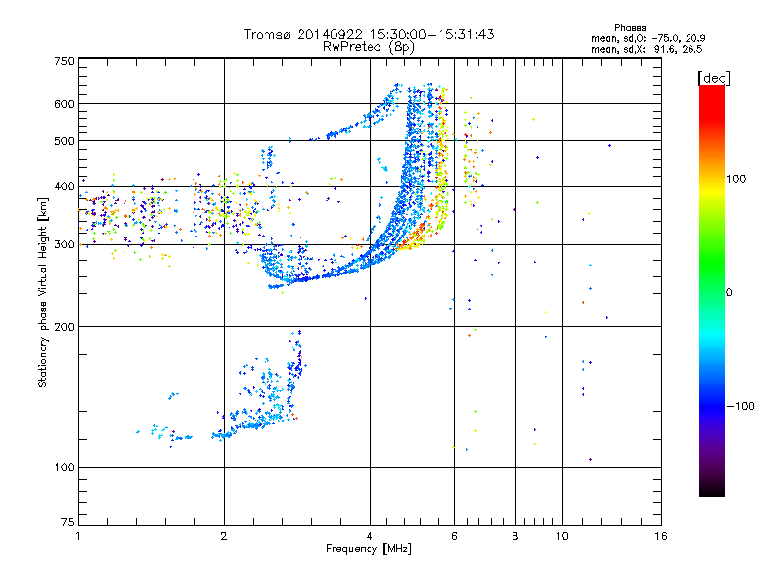The height and width of the screenshot is (584, 778).
Task: Click the x-axis tick label '8'
Action: point(515,536)
